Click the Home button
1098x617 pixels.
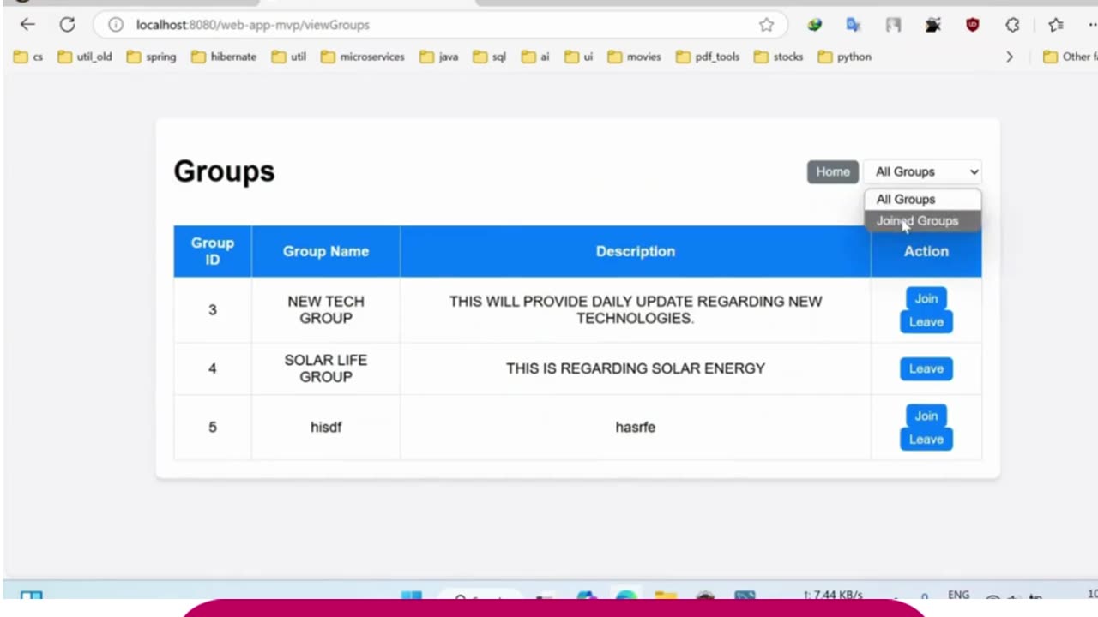pyautogui.click(x=832, y=171)
